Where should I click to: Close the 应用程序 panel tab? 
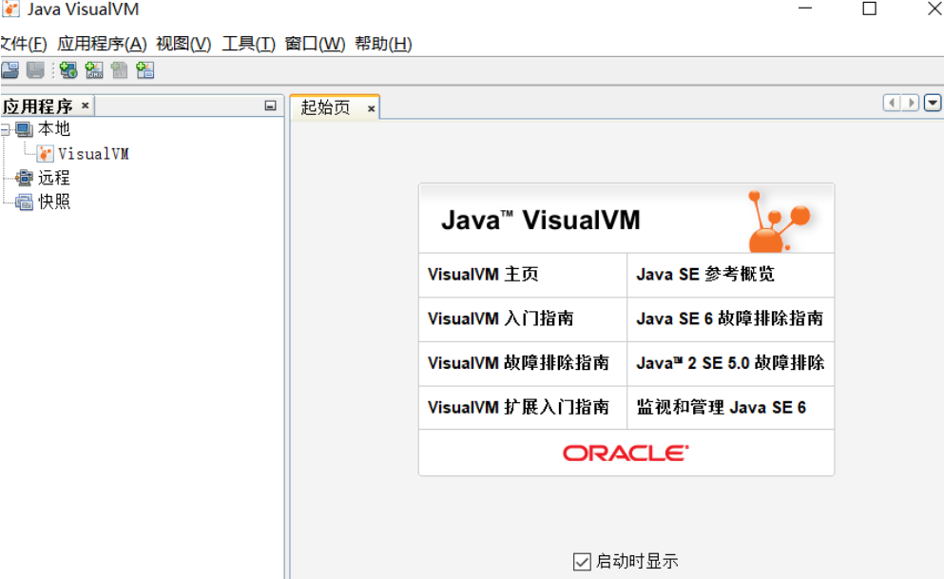click(x=85, y=106)
